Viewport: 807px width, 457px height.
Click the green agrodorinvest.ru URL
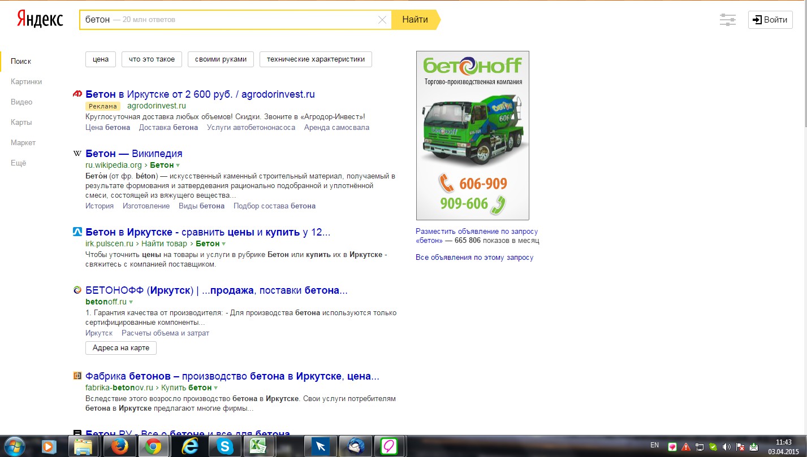[157, 106]
